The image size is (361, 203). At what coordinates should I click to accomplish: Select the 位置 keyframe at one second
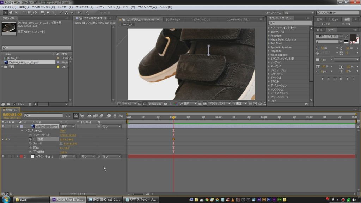click(x=173, y=139)
